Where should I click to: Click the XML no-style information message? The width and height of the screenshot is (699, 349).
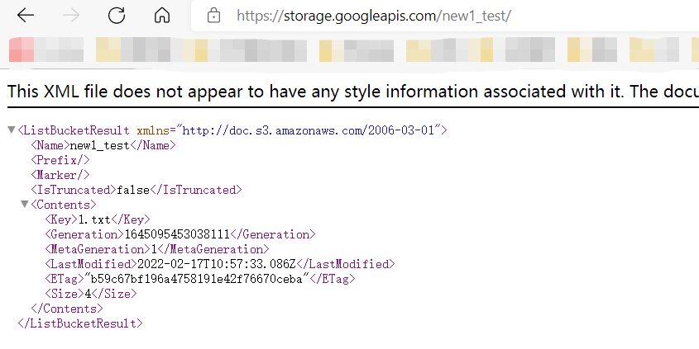tap(353, 92)
